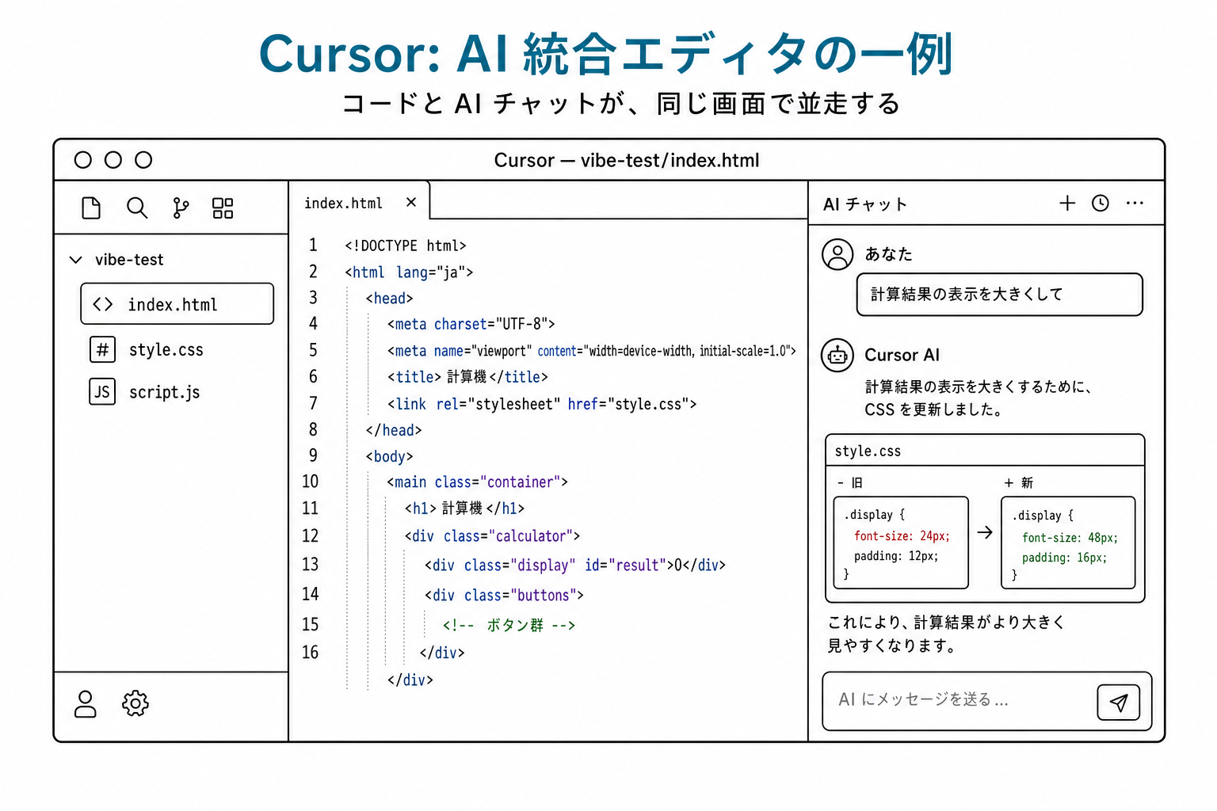1217x811 pixels.
Task: Click the div class="display" id="result" line
Action: 575,565
